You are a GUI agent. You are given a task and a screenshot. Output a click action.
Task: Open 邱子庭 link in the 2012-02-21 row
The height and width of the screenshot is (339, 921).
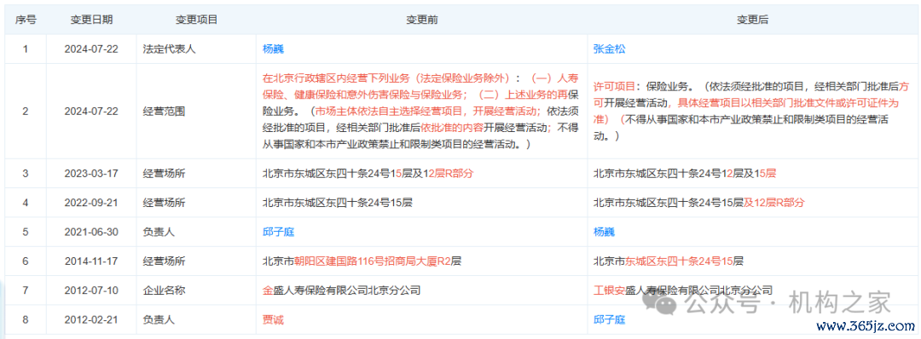point(609,319)
